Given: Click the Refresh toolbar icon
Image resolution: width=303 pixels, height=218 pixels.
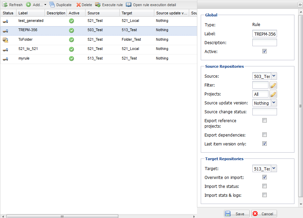Looking at the screenshot, I should tap(5, 5).
